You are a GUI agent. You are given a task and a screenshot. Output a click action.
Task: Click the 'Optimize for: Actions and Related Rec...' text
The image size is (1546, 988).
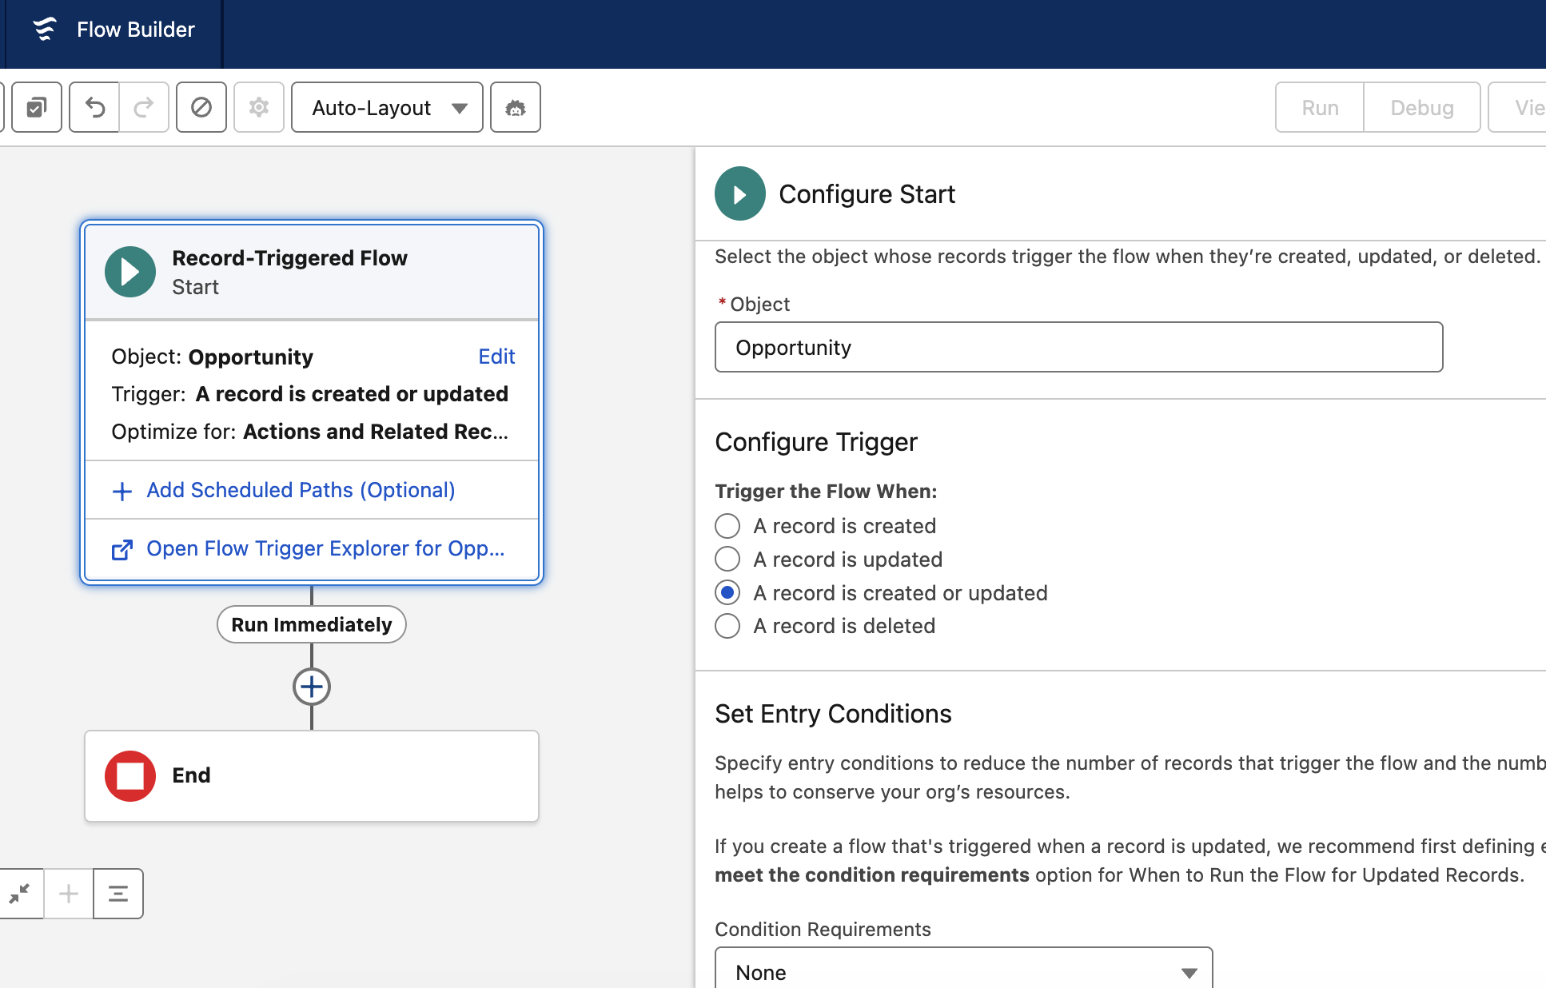310,432
